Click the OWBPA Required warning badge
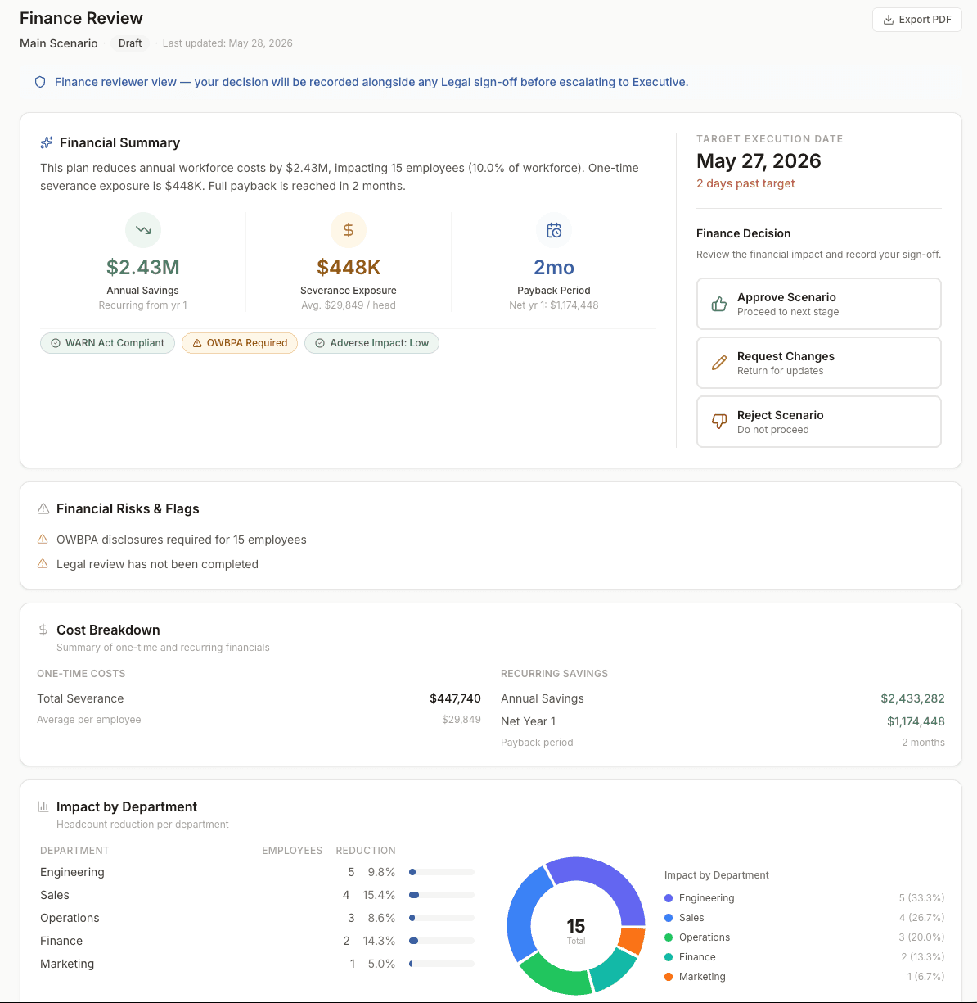The width and height of the screenshot is (977, 1003). tap(240, 343)
